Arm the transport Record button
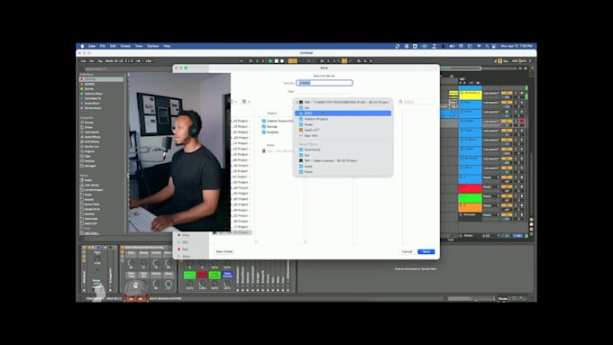 (282, 61)
